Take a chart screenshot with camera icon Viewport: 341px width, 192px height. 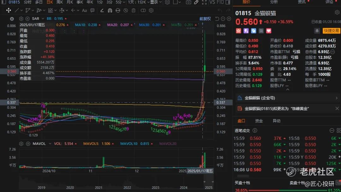click(188, 2)
